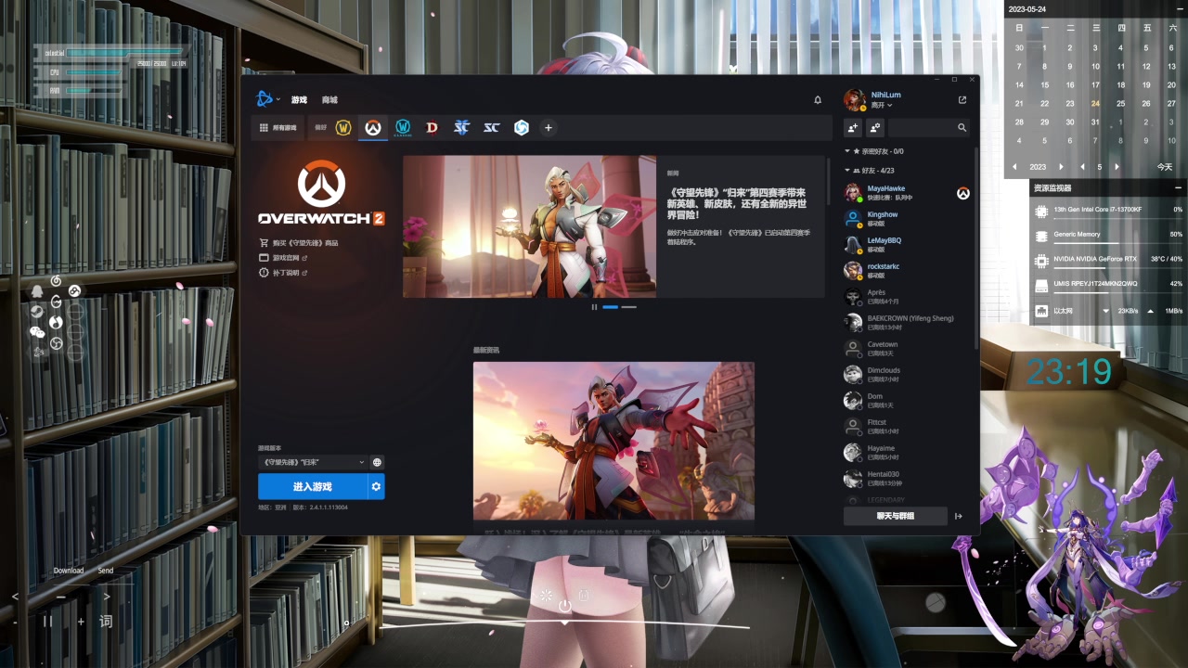The width and height of the screenshot is (1188, 668).
Task: Select the second carousel slide indicator
Action: click(628, 306)
